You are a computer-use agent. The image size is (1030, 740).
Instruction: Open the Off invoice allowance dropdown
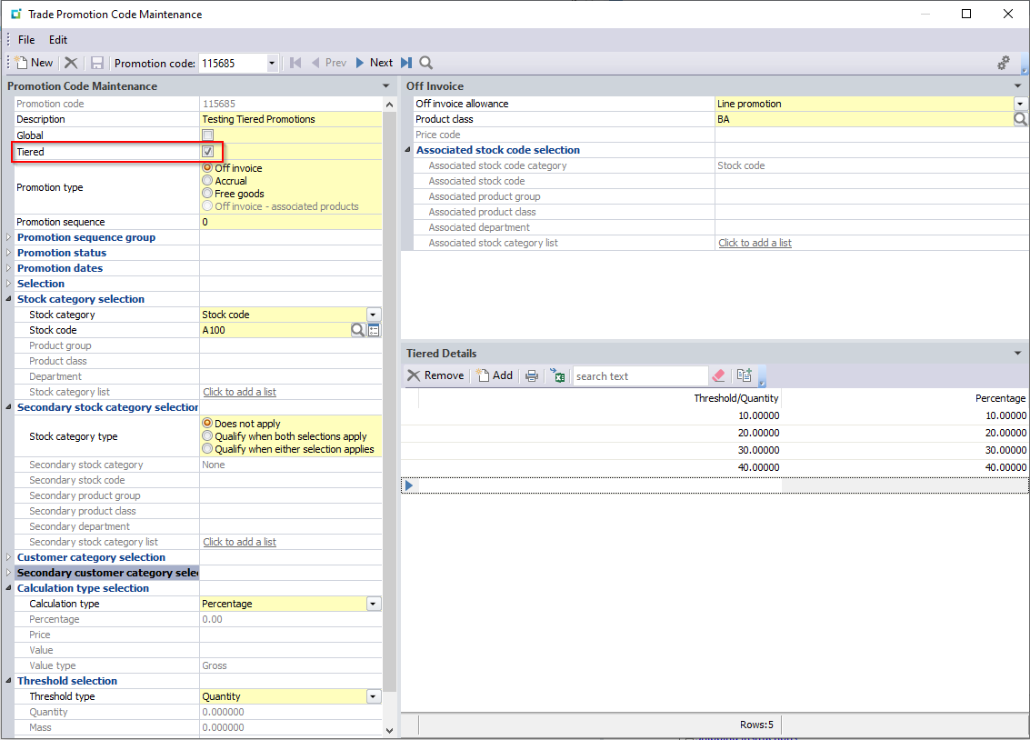point(1020,104)
